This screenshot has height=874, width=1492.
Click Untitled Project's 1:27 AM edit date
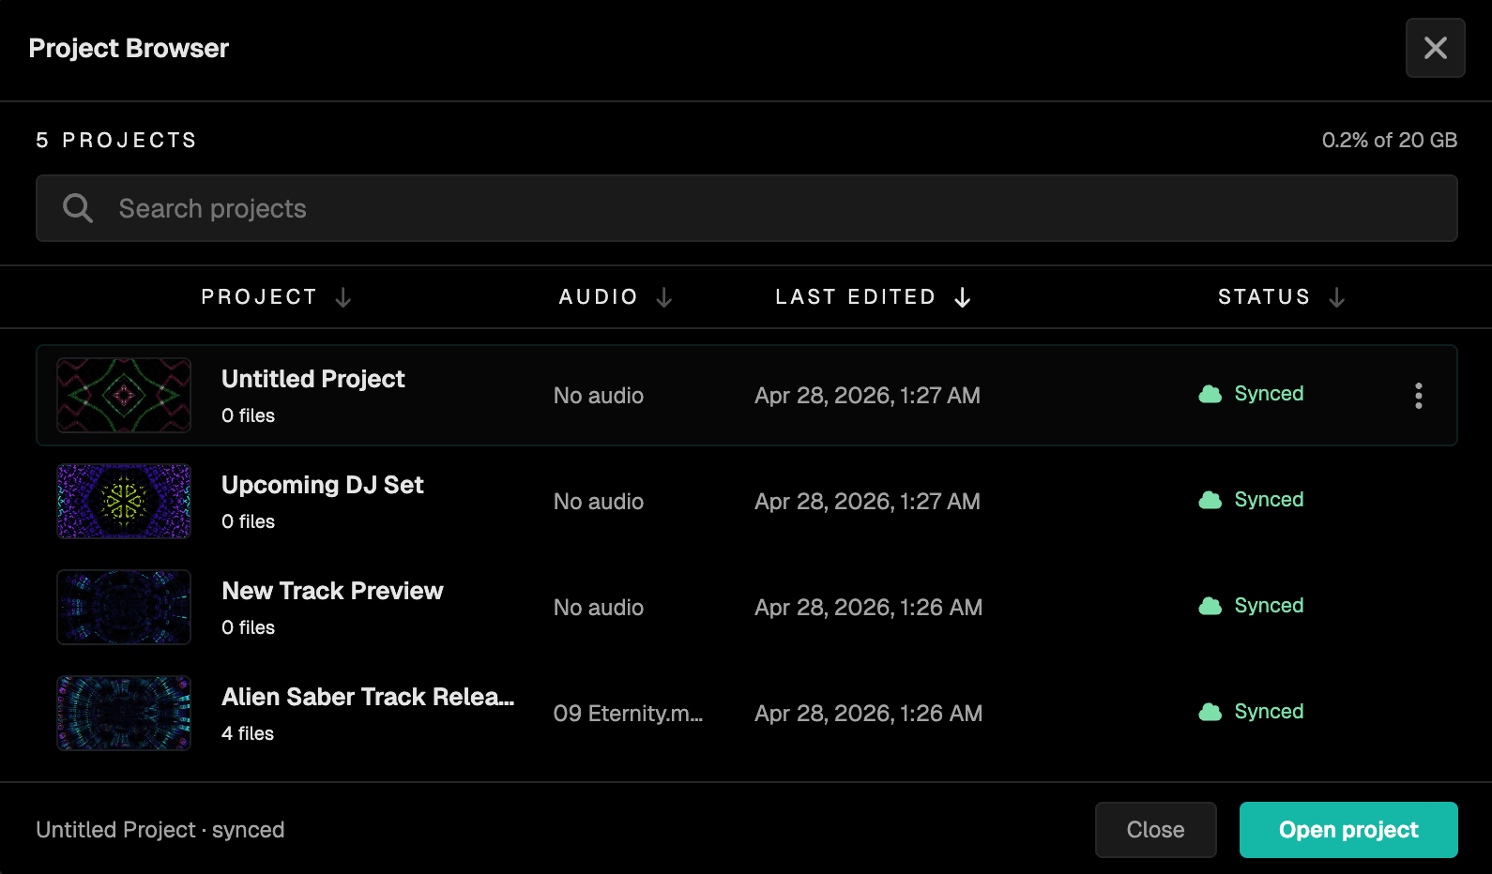(x=867, y=396)
